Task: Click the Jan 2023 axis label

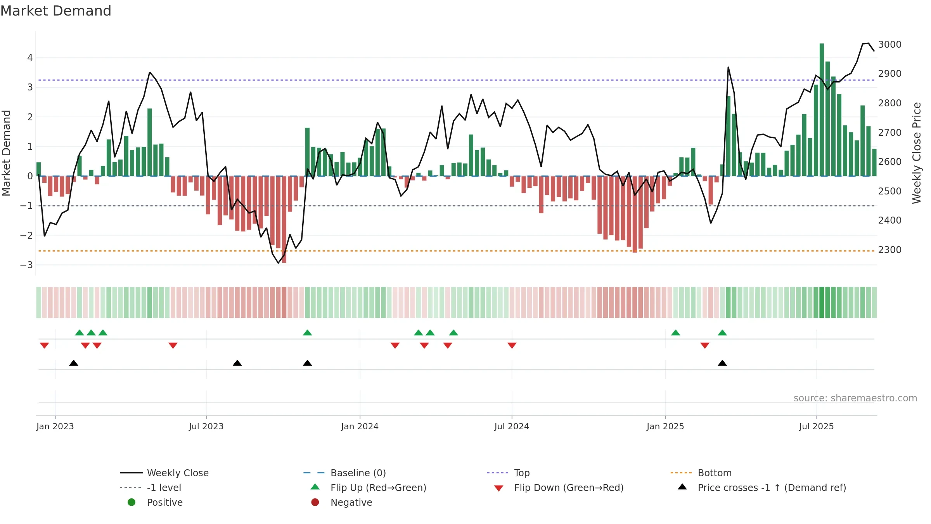Action: tap(55, 426)
